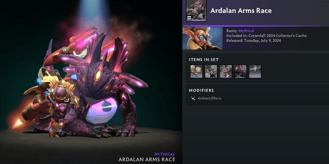
Task: Select the purple dragon mount item icon
Action: [240, 71]
